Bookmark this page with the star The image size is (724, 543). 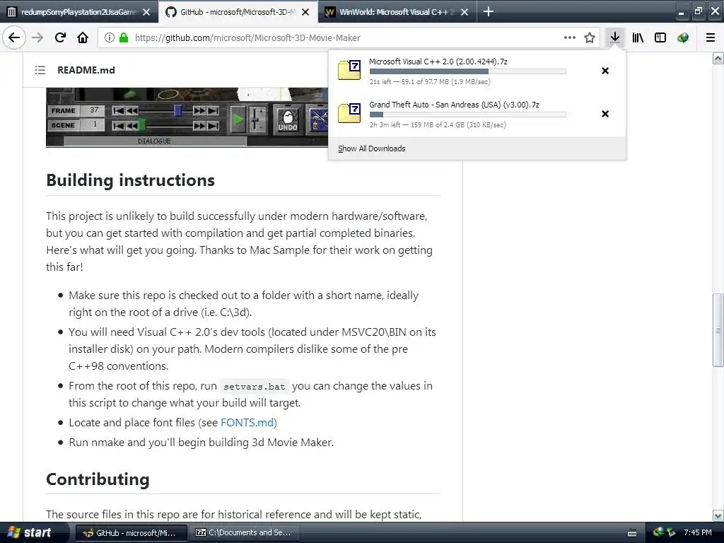click(590, 37)
